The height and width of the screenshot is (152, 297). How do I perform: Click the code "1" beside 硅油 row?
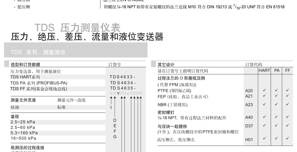111,108
